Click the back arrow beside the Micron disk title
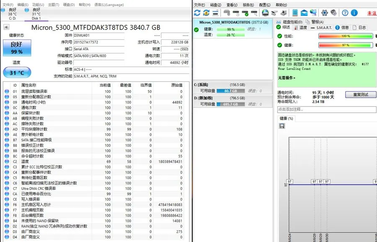Screen dimensions: 377x242 pos(6,27)
